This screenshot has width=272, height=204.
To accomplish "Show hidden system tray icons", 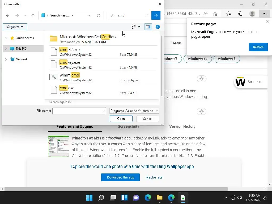I will coord(226,198).
